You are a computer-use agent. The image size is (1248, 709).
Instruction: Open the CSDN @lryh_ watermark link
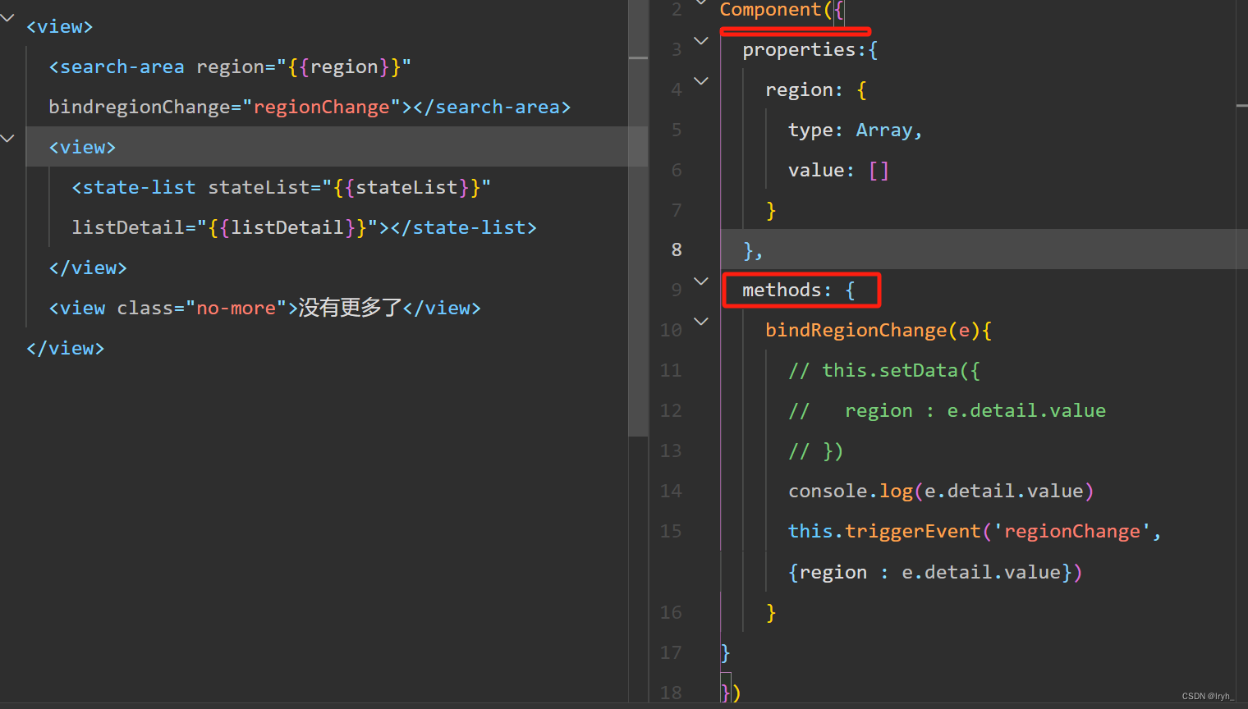(x=1207, y=695)
